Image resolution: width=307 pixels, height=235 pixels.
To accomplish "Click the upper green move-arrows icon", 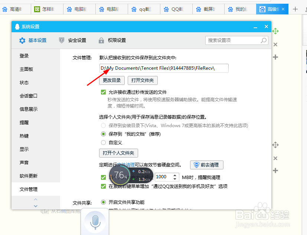I will pos(275,31).
